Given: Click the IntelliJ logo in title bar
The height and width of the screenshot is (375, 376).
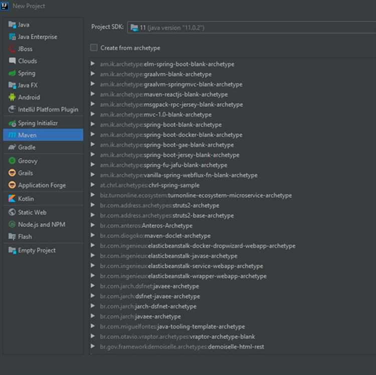Looking at the screenshot, I should click(x=5, y=6).
